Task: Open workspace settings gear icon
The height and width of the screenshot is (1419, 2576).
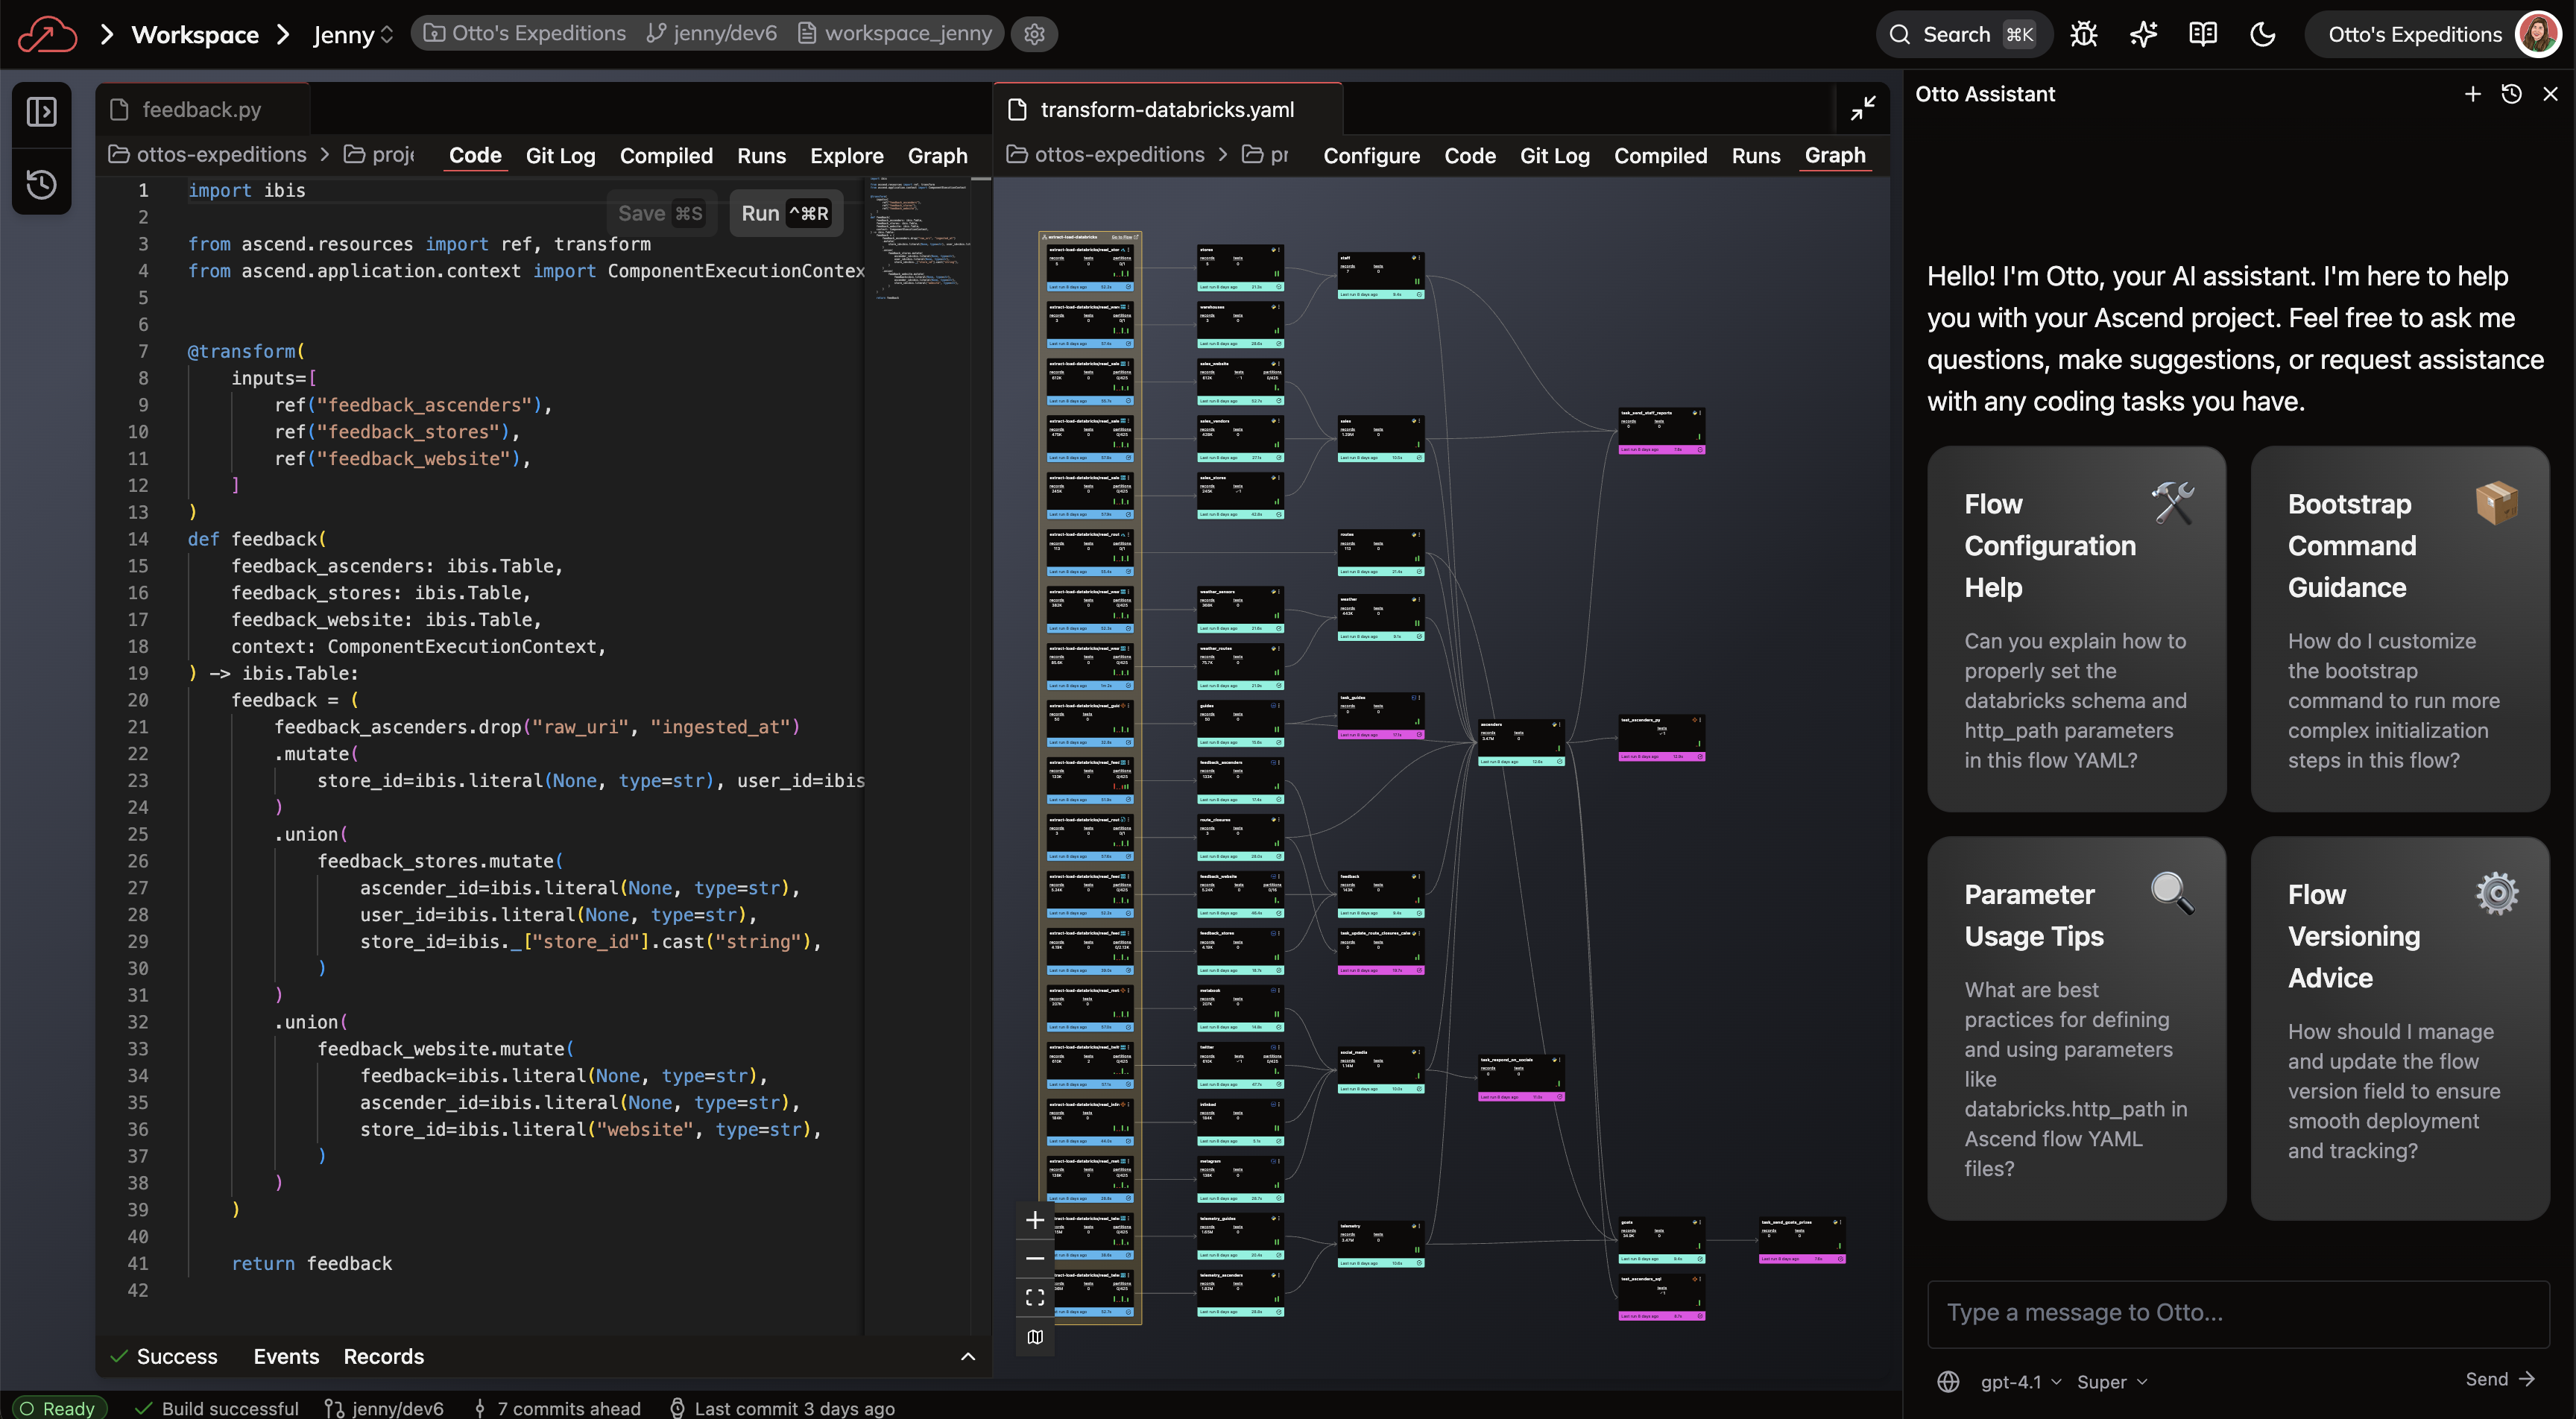Action: (1034, 34)
